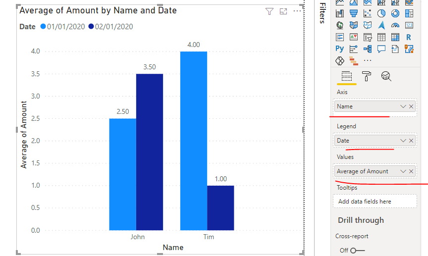Click the 01/01/2020 legend color dot
The width and height of the screenshot is (428, 256).
pos(43,26)
